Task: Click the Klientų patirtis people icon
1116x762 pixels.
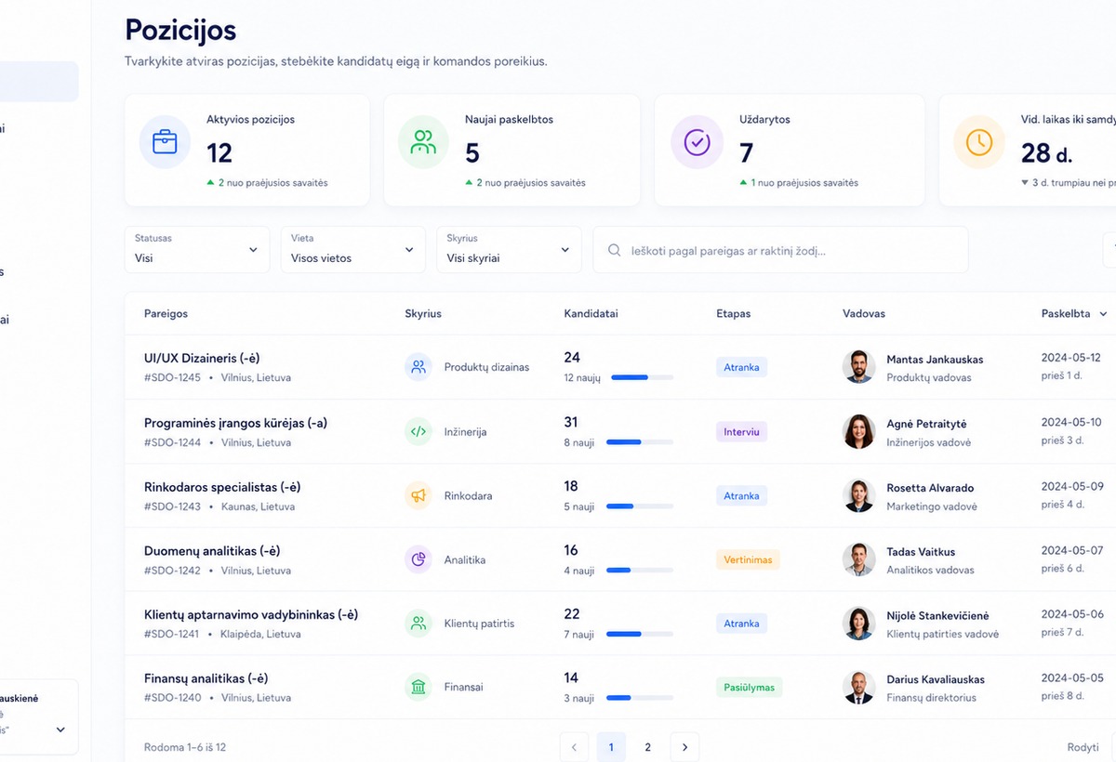Action: [418, 623]
